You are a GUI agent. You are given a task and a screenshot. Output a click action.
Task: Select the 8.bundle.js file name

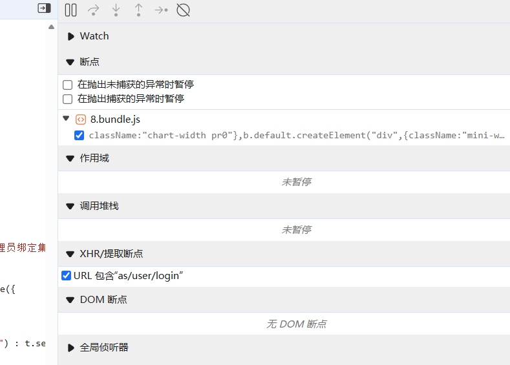pos(115,120)
